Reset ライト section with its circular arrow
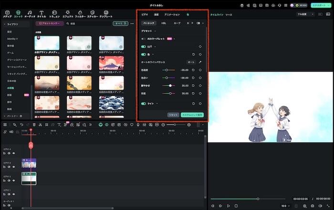 pyautogui.click(x=193, y=104)
